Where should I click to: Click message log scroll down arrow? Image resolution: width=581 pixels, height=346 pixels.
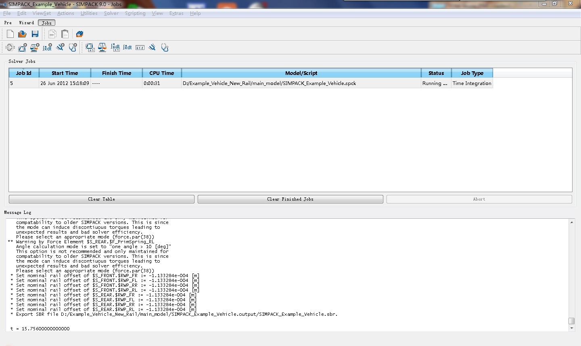(x=572, y=328)
